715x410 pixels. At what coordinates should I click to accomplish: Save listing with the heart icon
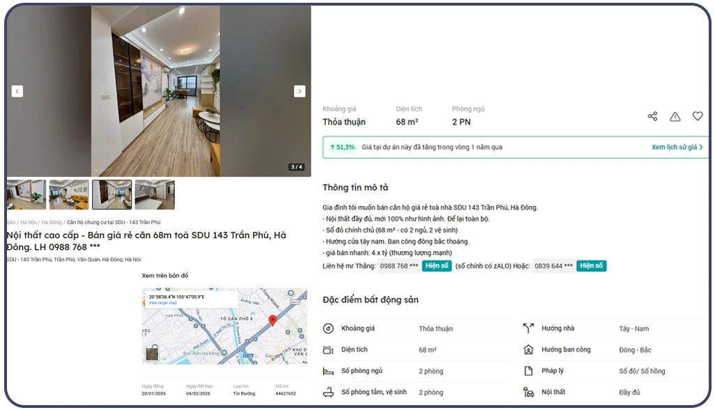click(x=697, y=116)
